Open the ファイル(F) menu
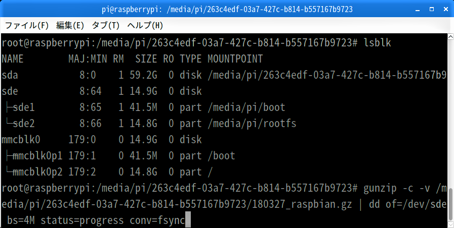The image size is (454, 228). click(x=27, y=25)
